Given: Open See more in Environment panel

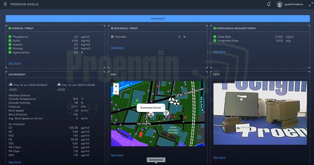Looking at the screenshot, I should click(15, 162).
